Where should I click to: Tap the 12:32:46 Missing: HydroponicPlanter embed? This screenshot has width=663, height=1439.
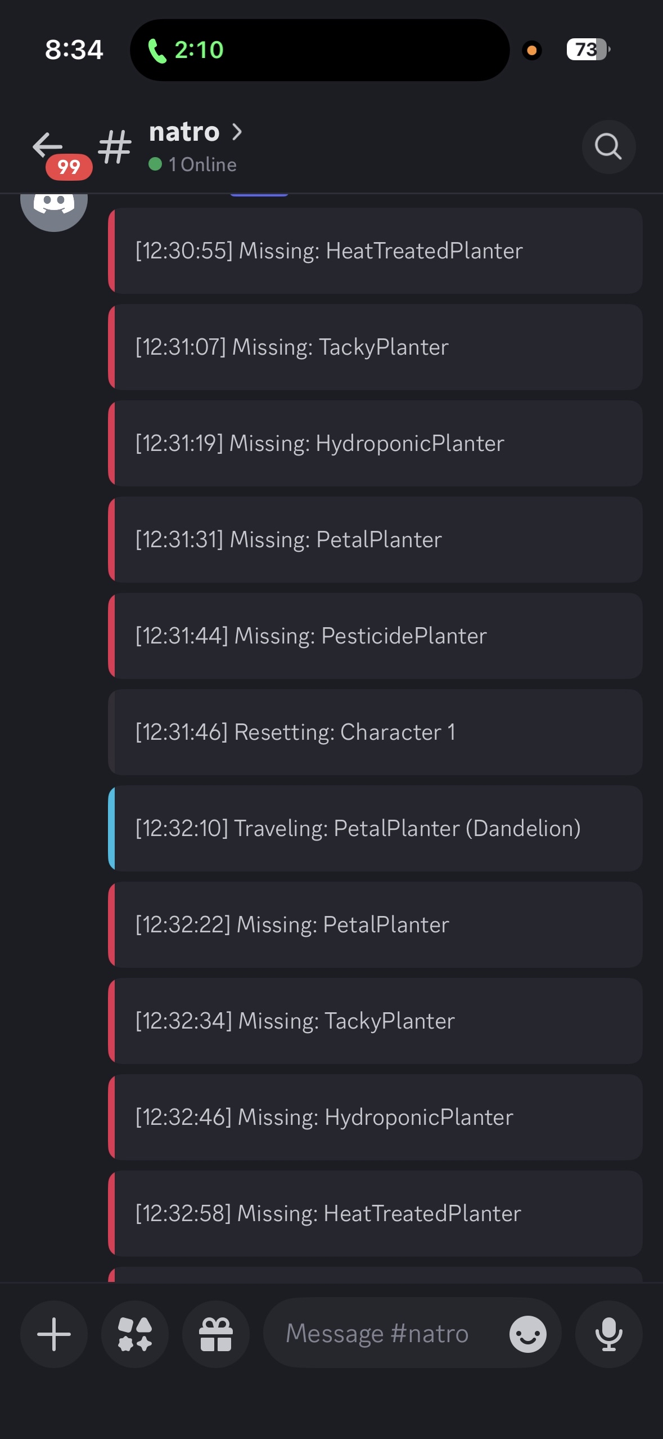click(x=375, y=1118)
